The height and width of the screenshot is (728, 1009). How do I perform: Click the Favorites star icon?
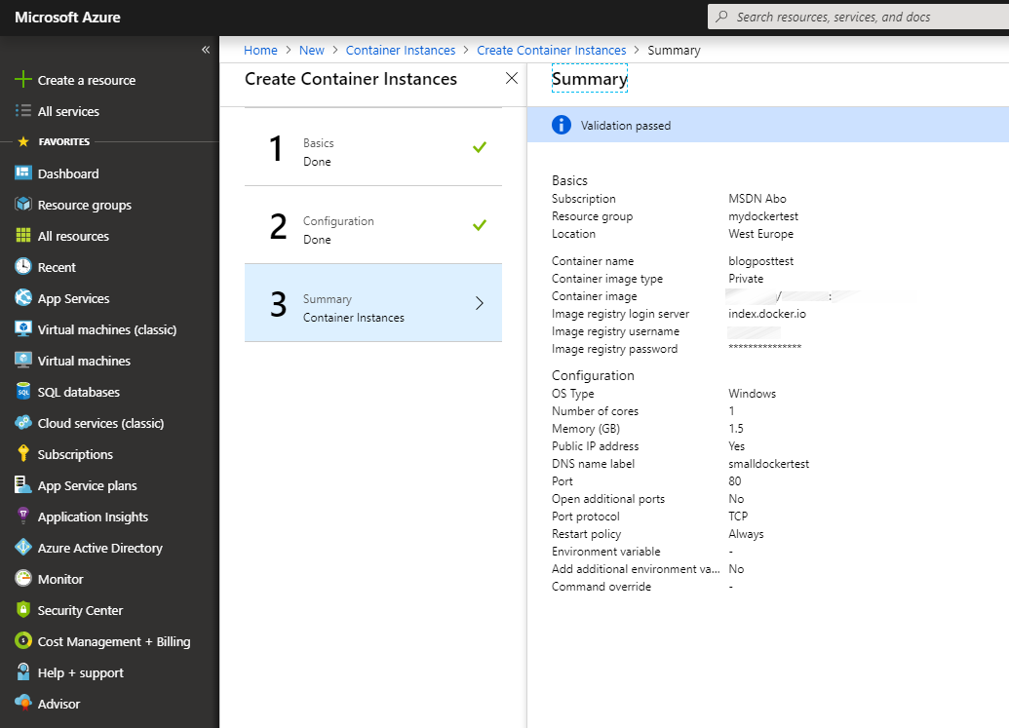(x=23, y=141)
